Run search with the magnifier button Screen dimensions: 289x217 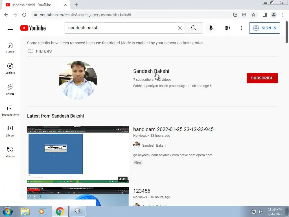[194, 28]
